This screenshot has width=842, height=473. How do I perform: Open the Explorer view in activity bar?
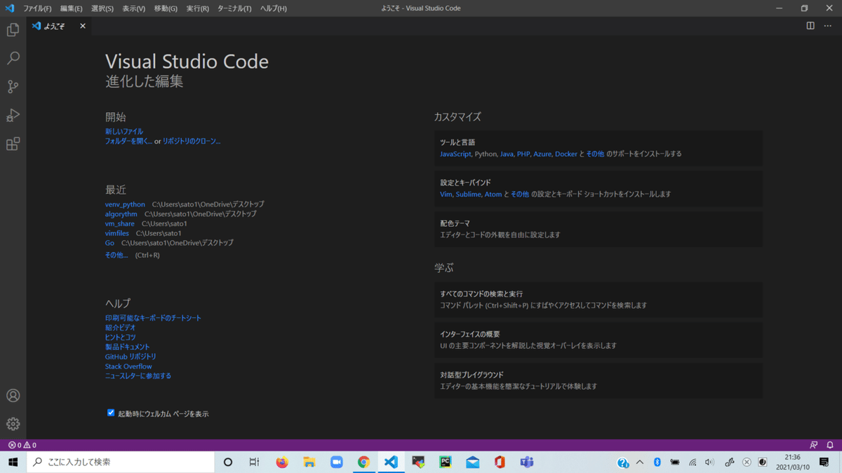coord(13,30)
